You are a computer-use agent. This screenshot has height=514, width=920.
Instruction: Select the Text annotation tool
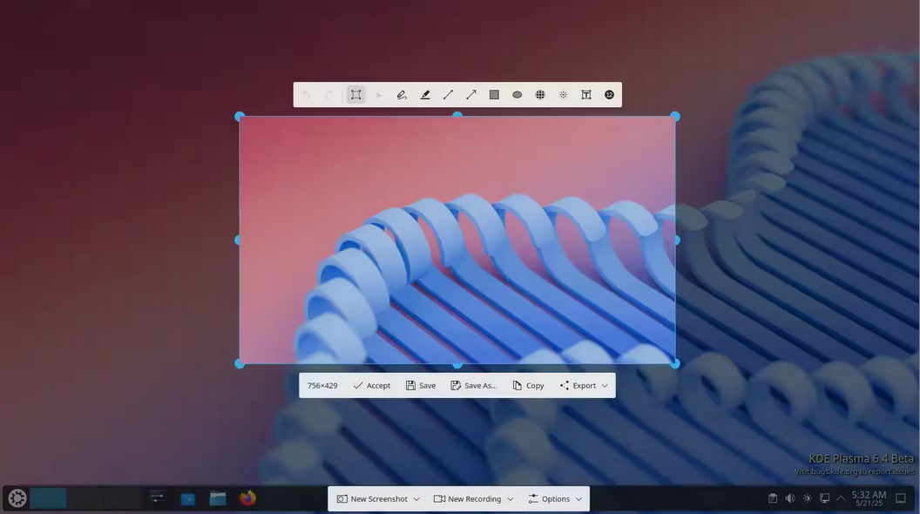point(586,95)
